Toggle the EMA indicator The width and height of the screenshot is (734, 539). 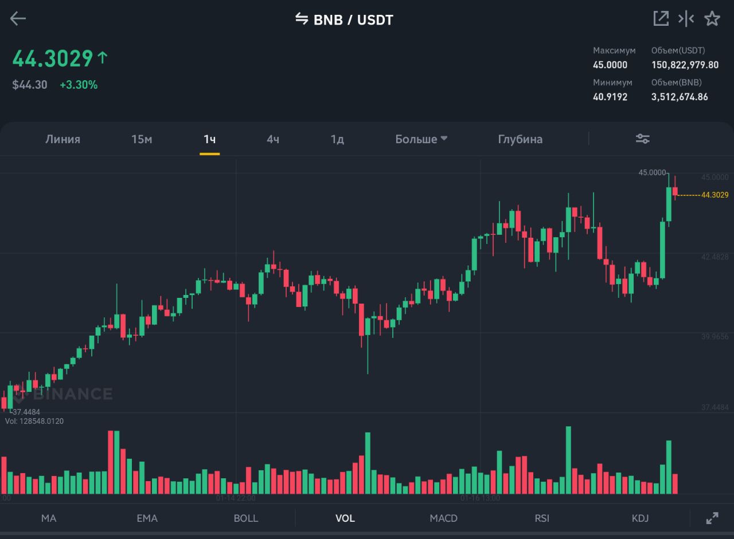click(x=147, y=518)
